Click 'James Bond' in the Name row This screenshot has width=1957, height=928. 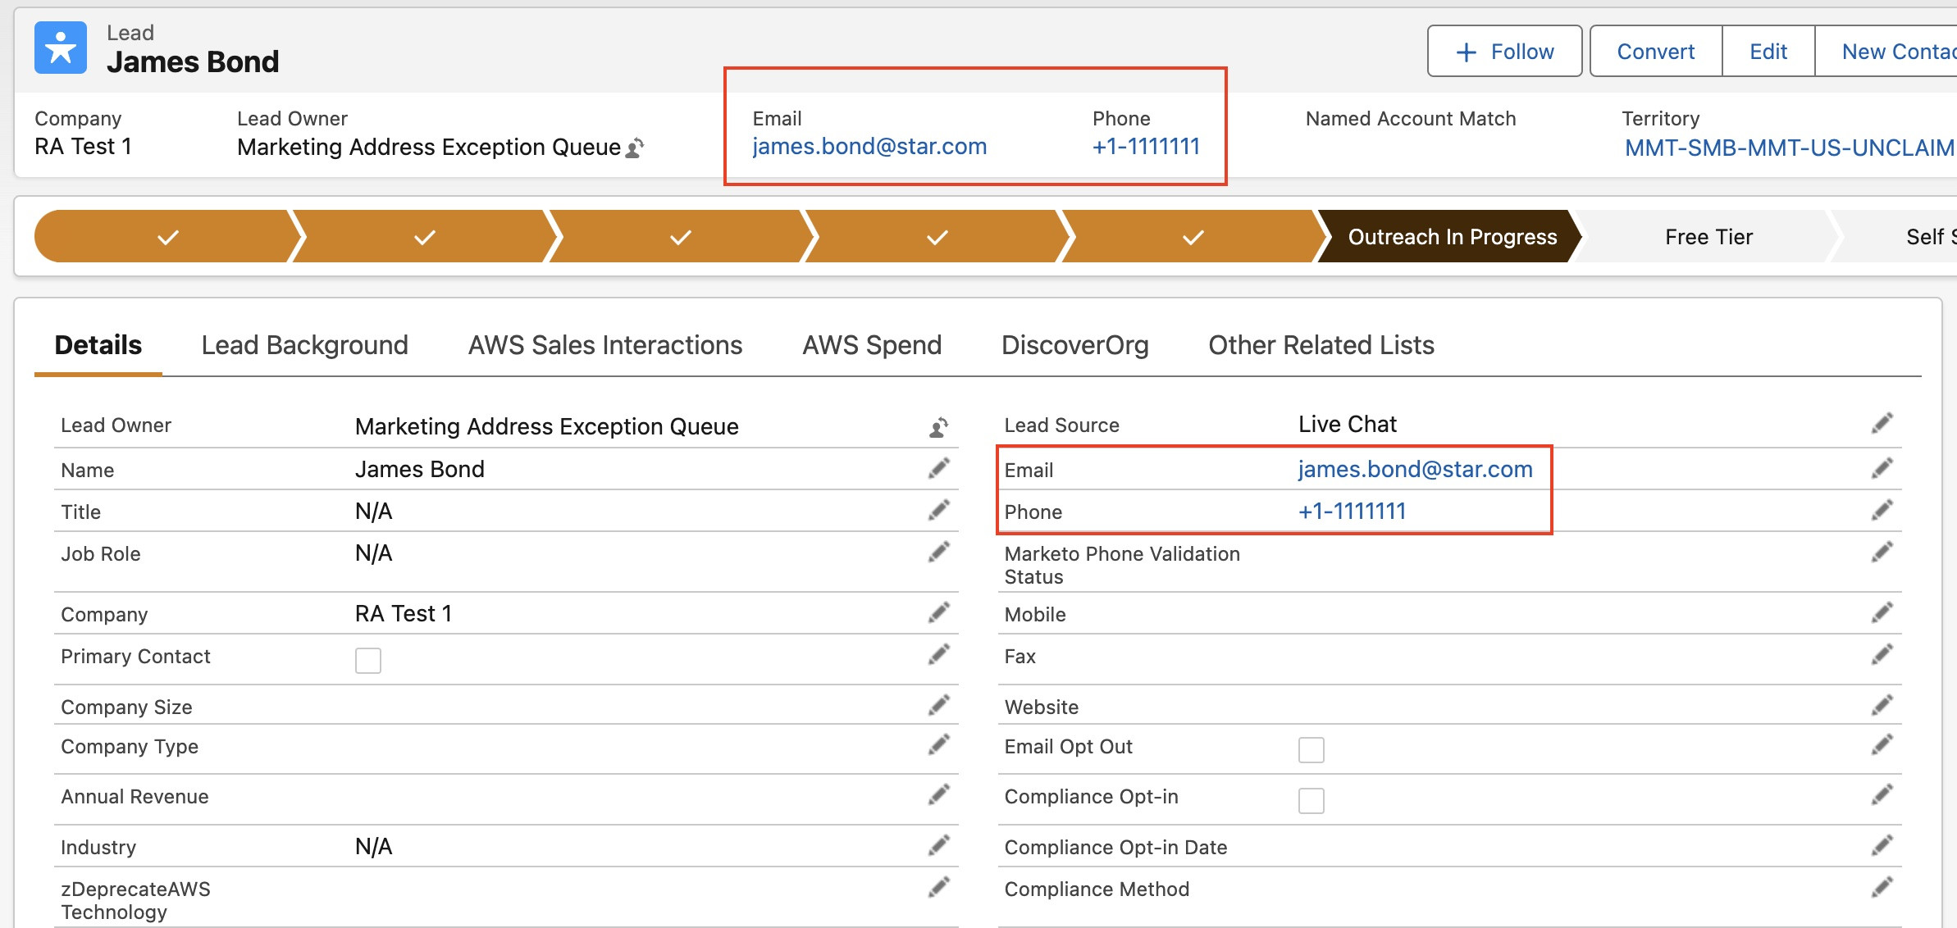(420, 469)
